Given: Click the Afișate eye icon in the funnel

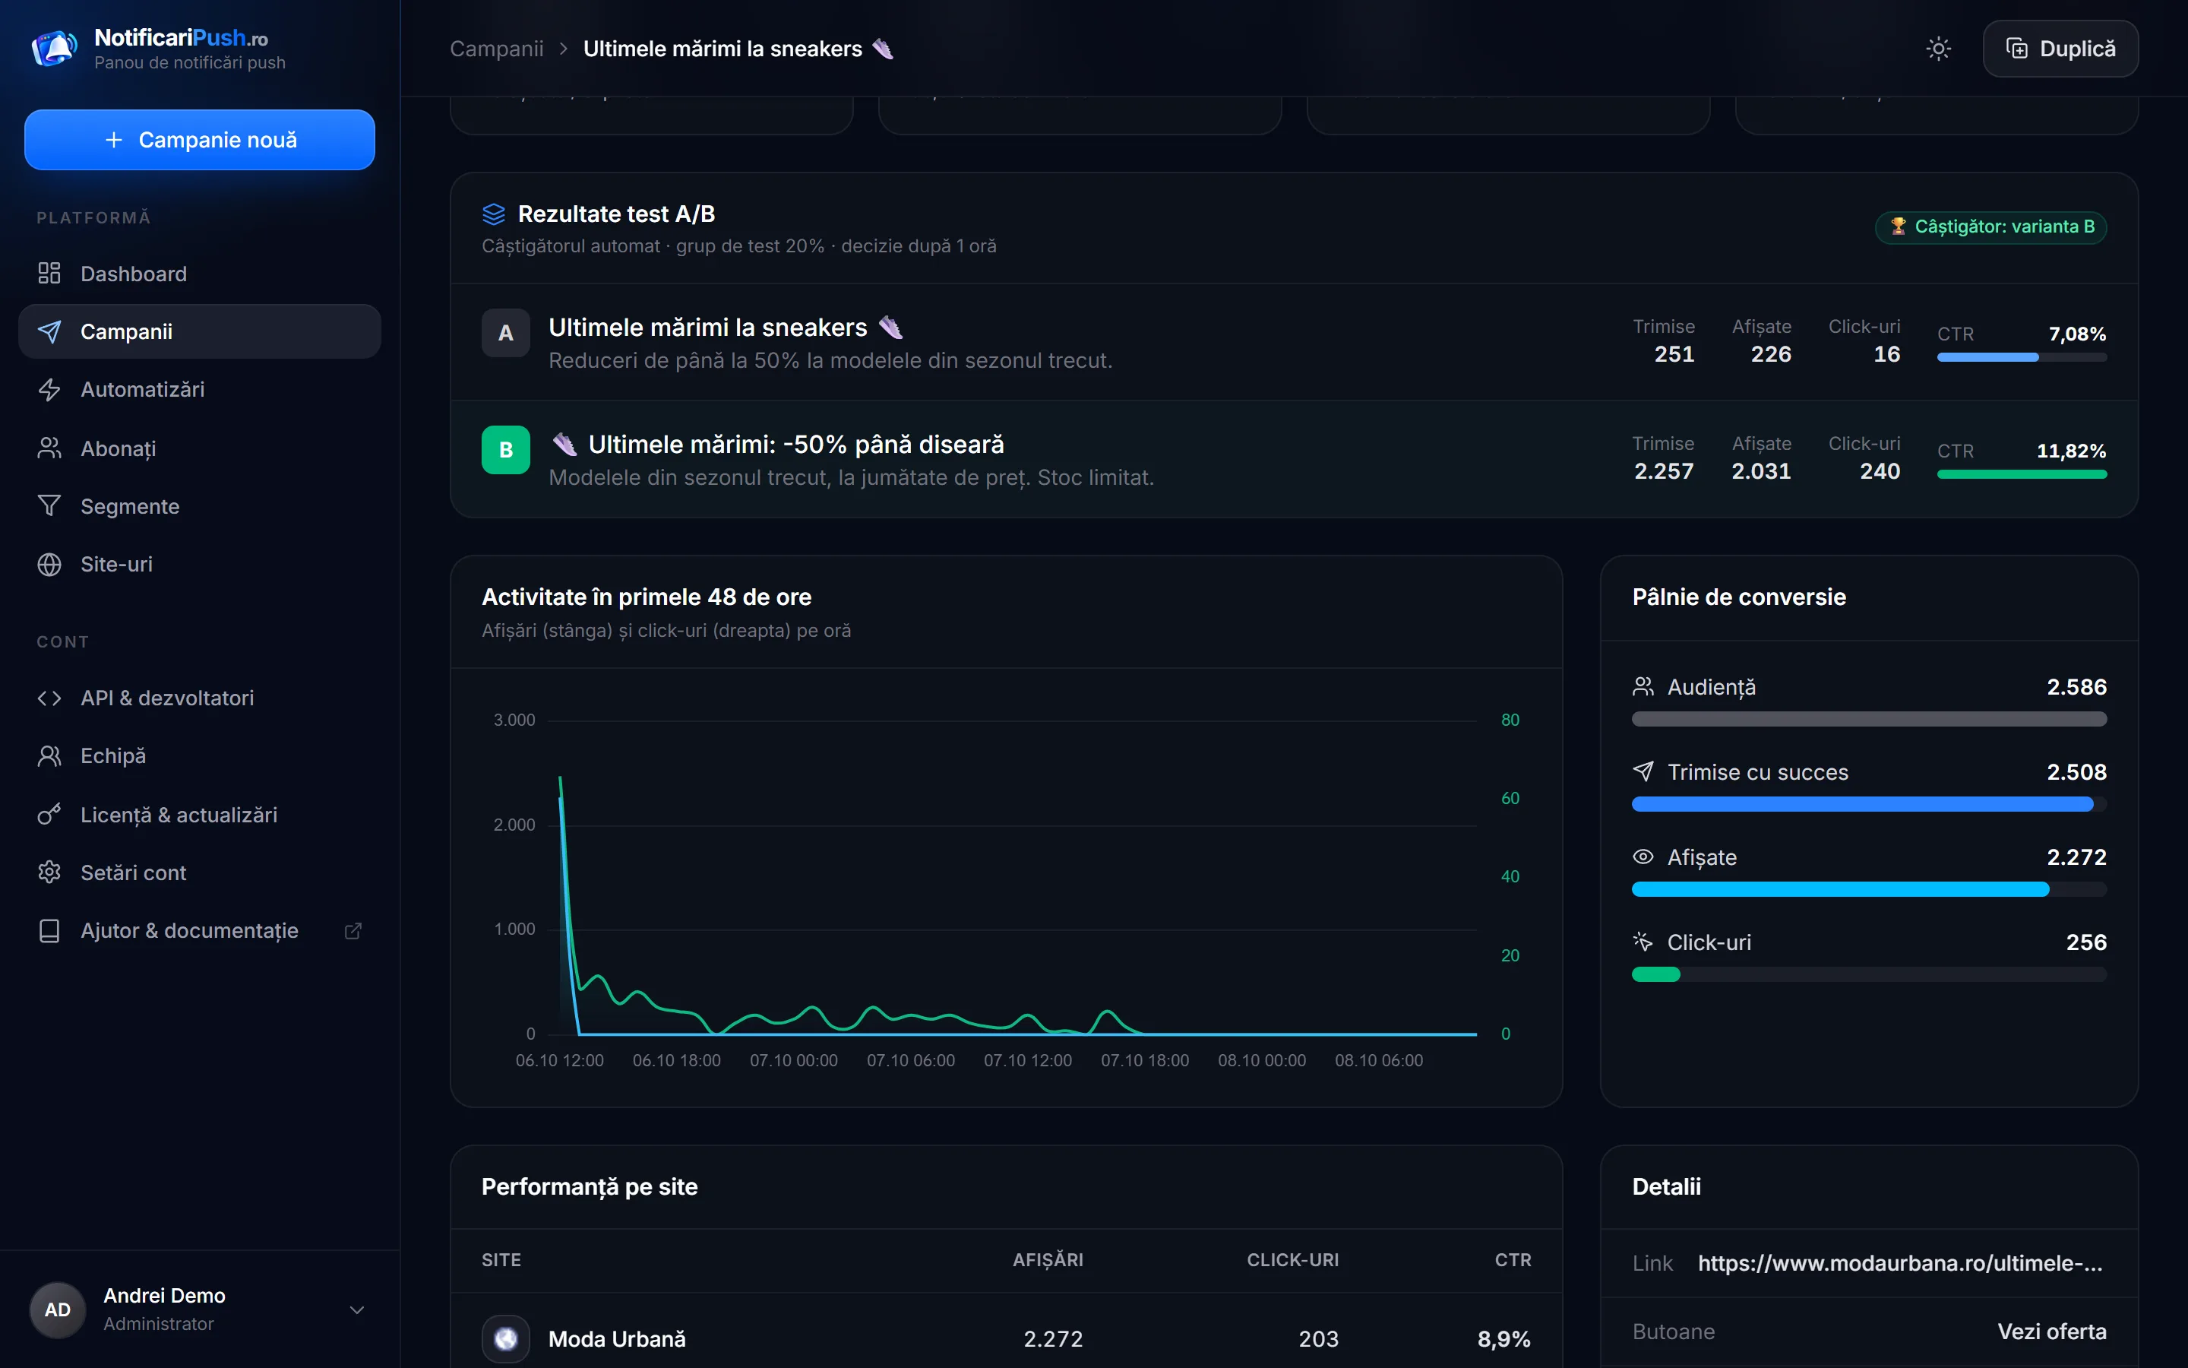Looking at the screenshot, I should (x=1643, y=857).
